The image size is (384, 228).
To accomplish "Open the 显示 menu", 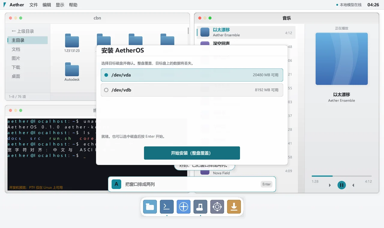I will (60, 5).
